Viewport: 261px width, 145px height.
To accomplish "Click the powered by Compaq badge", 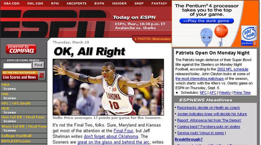I will click(x=21, y=49).
